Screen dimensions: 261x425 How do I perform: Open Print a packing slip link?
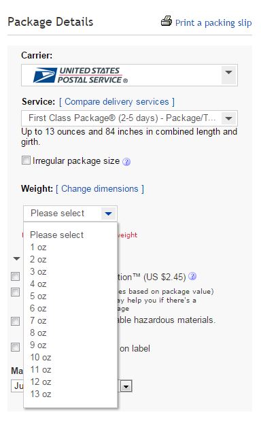(213, 22)
